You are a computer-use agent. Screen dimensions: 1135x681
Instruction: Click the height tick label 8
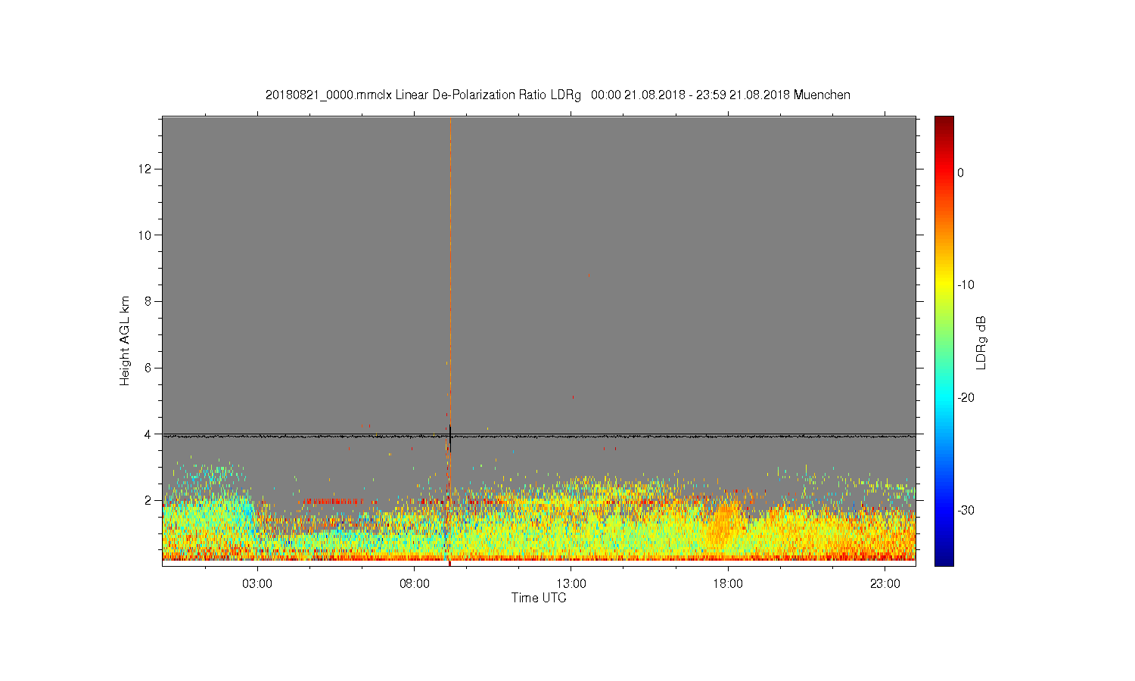(148, 301)
